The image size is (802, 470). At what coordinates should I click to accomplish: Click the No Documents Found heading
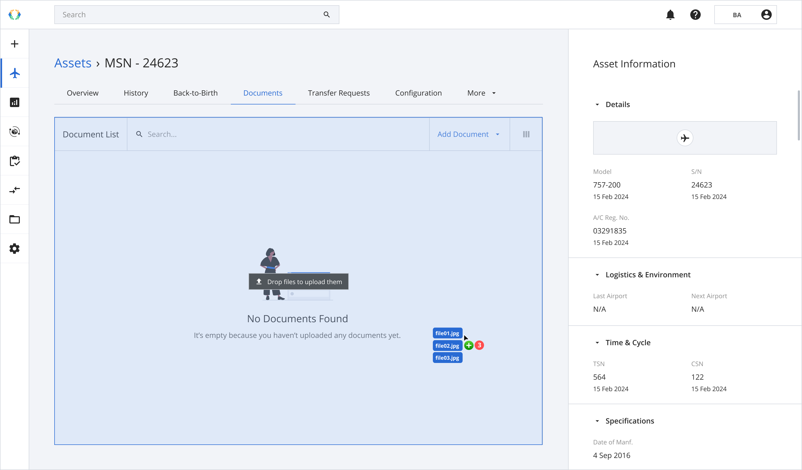298,319
